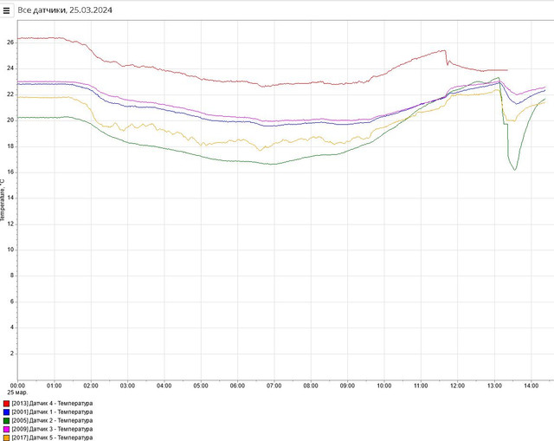Click the 00:00 time axis label

click(17, 386)
